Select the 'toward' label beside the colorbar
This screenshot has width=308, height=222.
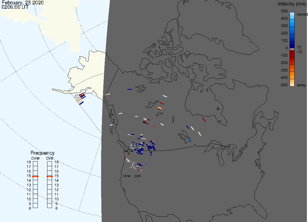302,14
